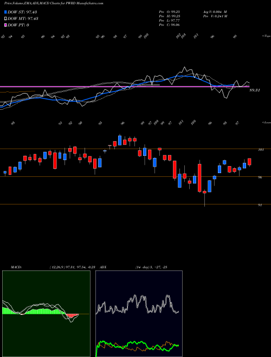The image size is (271, 357).
Task: Click the 'Pre L: 97.77' low value
Action: click(170, 21)
